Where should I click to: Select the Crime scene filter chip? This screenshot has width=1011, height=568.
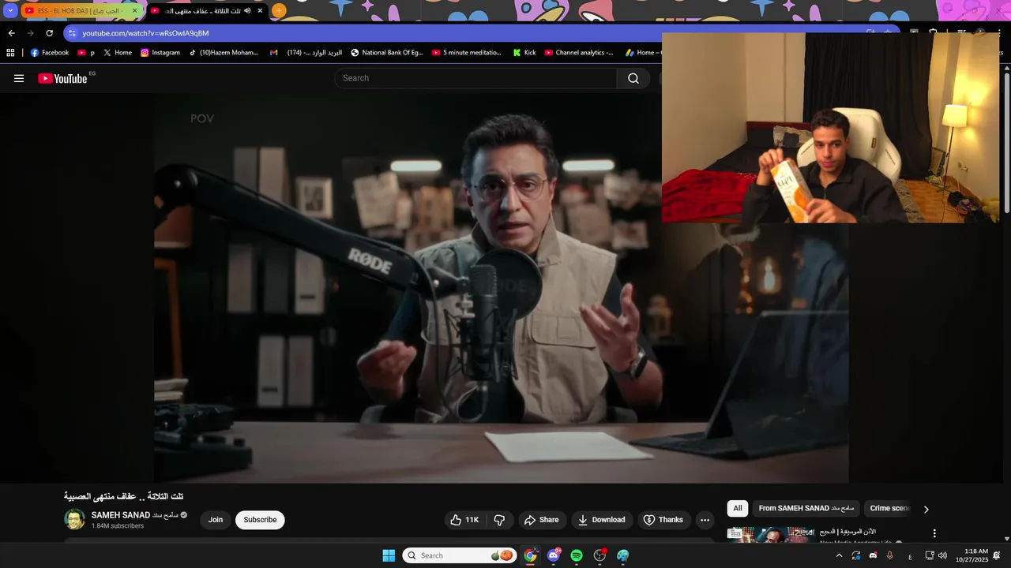(890, 509)
